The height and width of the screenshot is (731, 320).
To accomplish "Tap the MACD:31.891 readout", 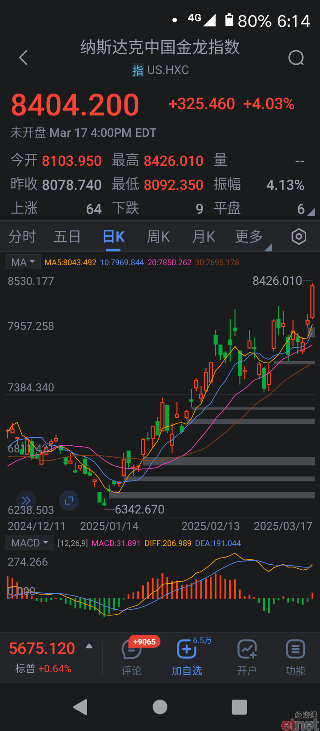I will point(116,543).
